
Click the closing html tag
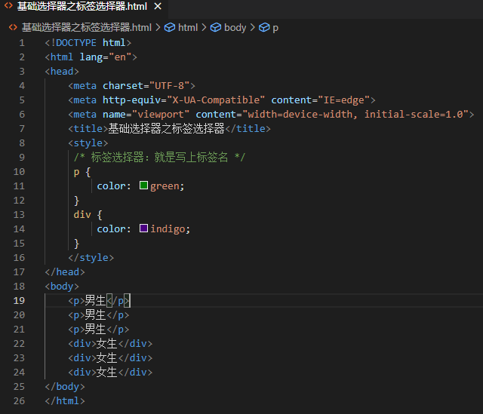(x=65, y=401)
